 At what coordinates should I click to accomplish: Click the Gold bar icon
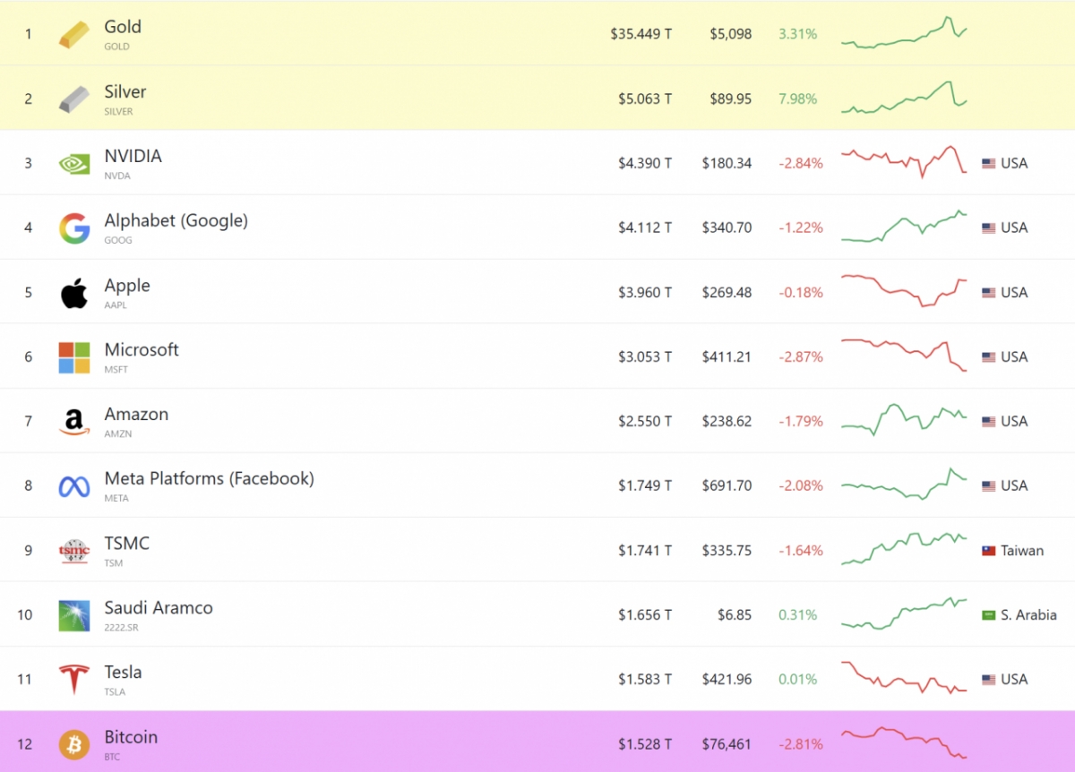(74, 35)
